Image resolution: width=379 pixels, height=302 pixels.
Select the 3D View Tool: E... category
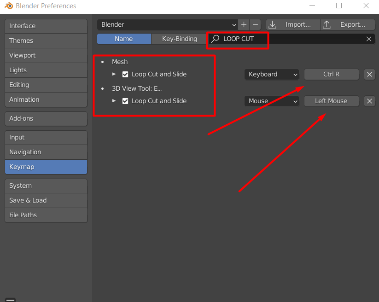(x=137, y=88)
